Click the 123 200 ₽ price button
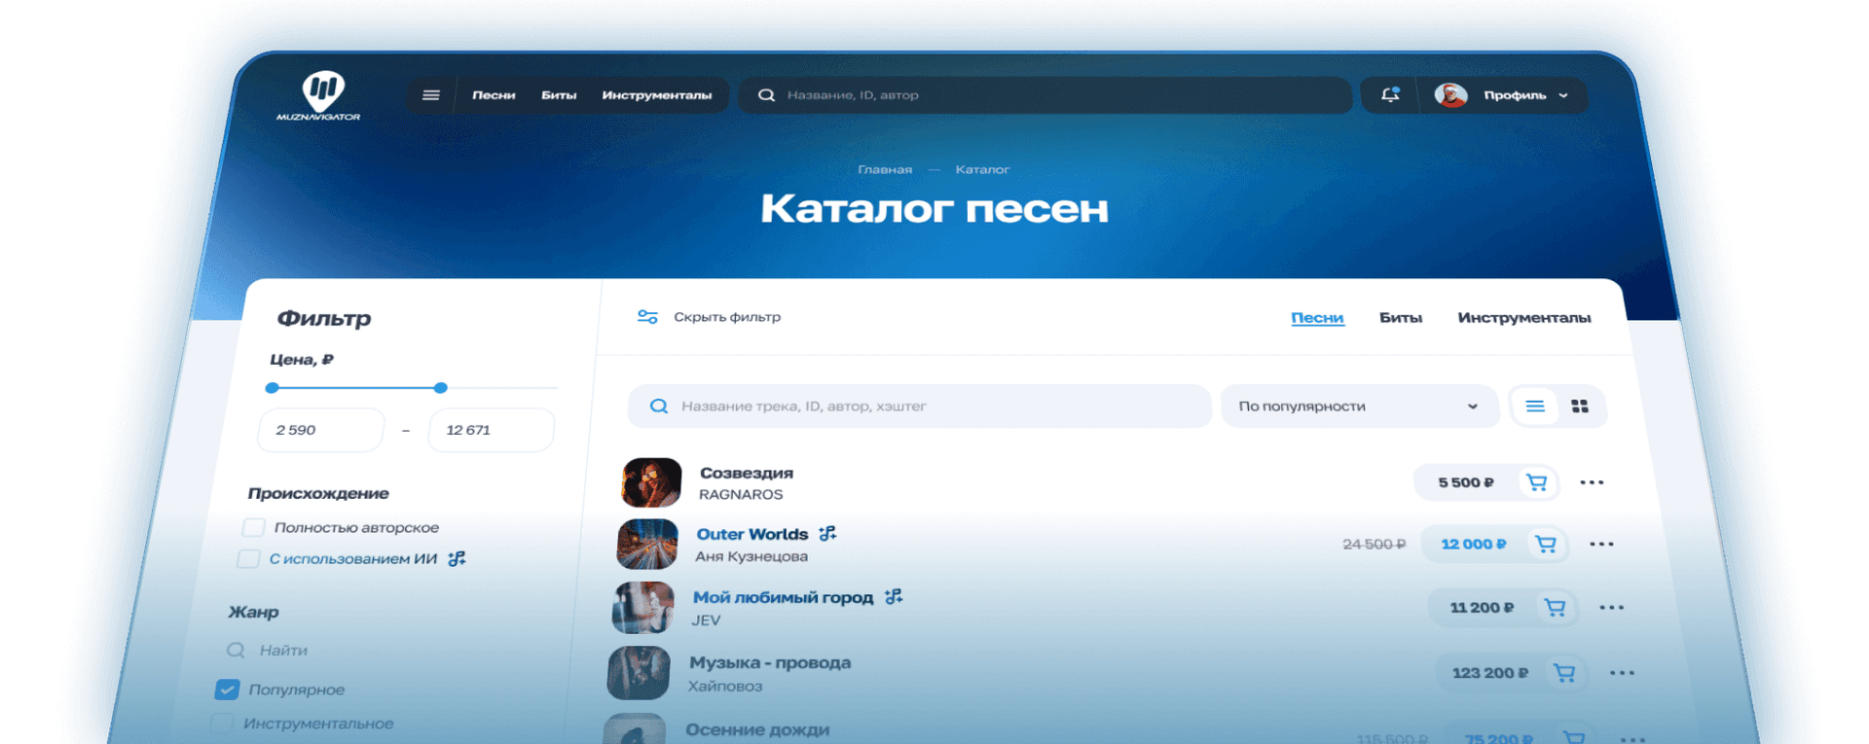The height and width of the screenshot is (744, 1869). tap(1490, 673)
